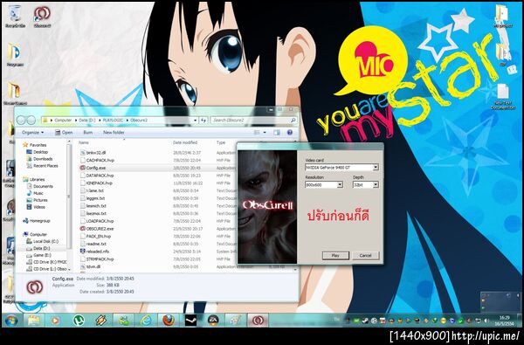The height and width of the screenshot is (345, 524).
Task: Select DATAPACK.hvp file
Action: click(x=97, y=176)
